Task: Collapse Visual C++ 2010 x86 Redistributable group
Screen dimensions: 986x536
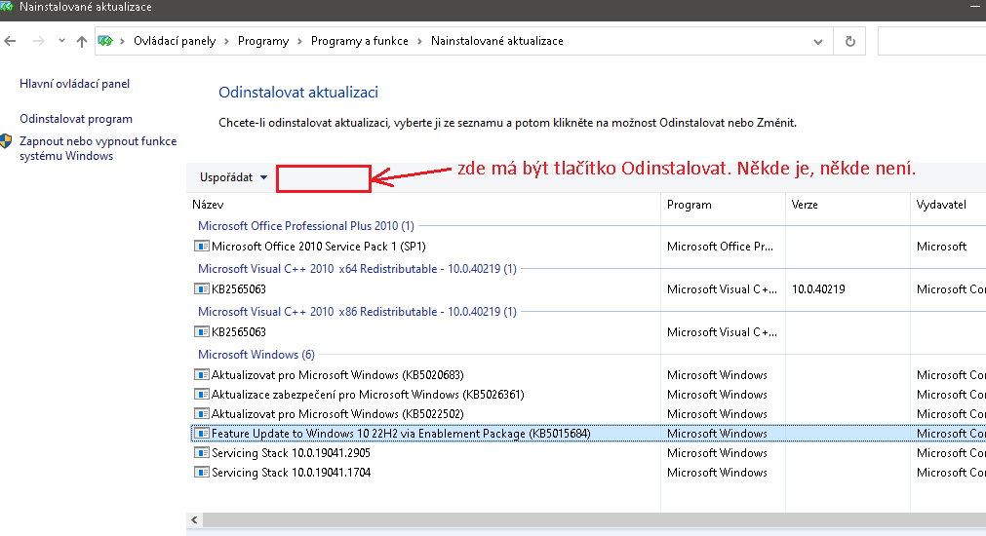Action: 357,311
